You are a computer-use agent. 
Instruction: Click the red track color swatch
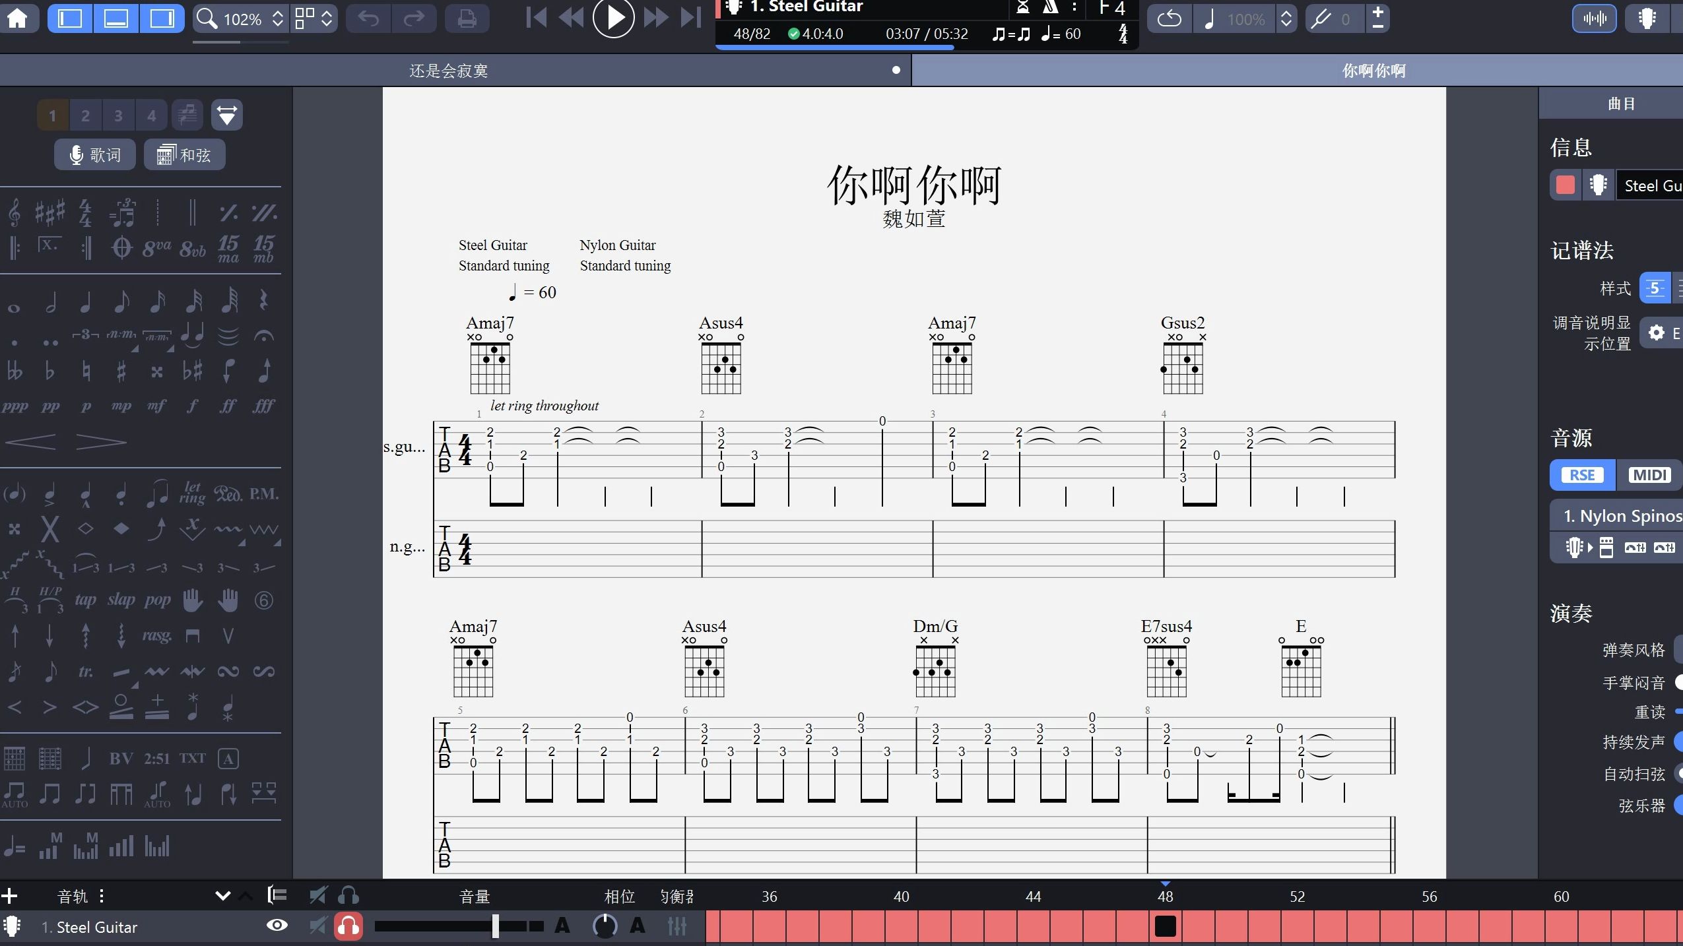pyautogui.click(x=1566, y=185)
